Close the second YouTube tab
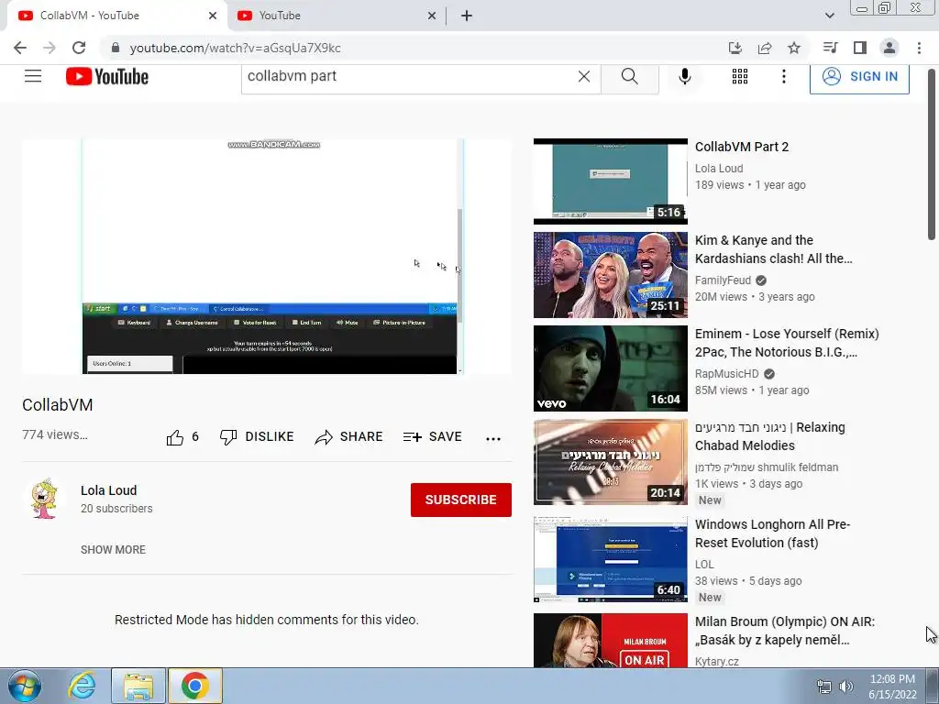Viewport: 939px width, 704px height. tap(432, 16)
